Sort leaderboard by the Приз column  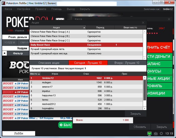click(x=124, y=74)
